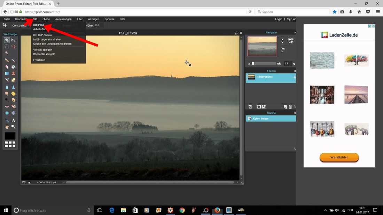Select the Spot Heal bandage tool
Screen dimensions: 383x215
14,106
